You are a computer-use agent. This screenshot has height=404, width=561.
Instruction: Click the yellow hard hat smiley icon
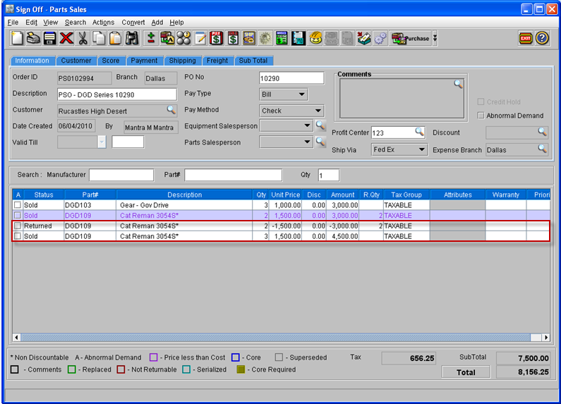tap(315, 38)
